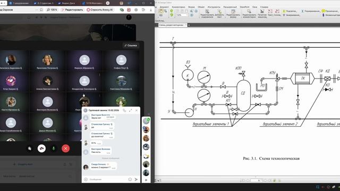Click the red extension icon in browser toolbar
Image resolution: width=340 pixels, height=191 pixels.
click(x=129, y=10)
